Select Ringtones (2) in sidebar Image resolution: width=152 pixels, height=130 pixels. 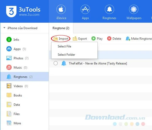24,77
